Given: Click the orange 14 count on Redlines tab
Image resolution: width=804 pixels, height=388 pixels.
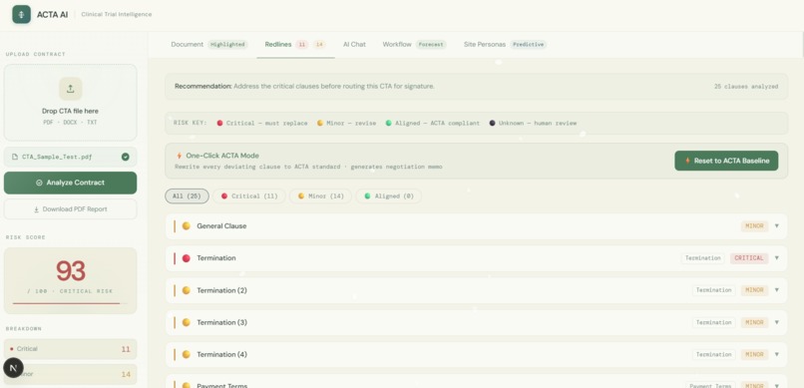Looking at the screenshot, I should [319, 45].
